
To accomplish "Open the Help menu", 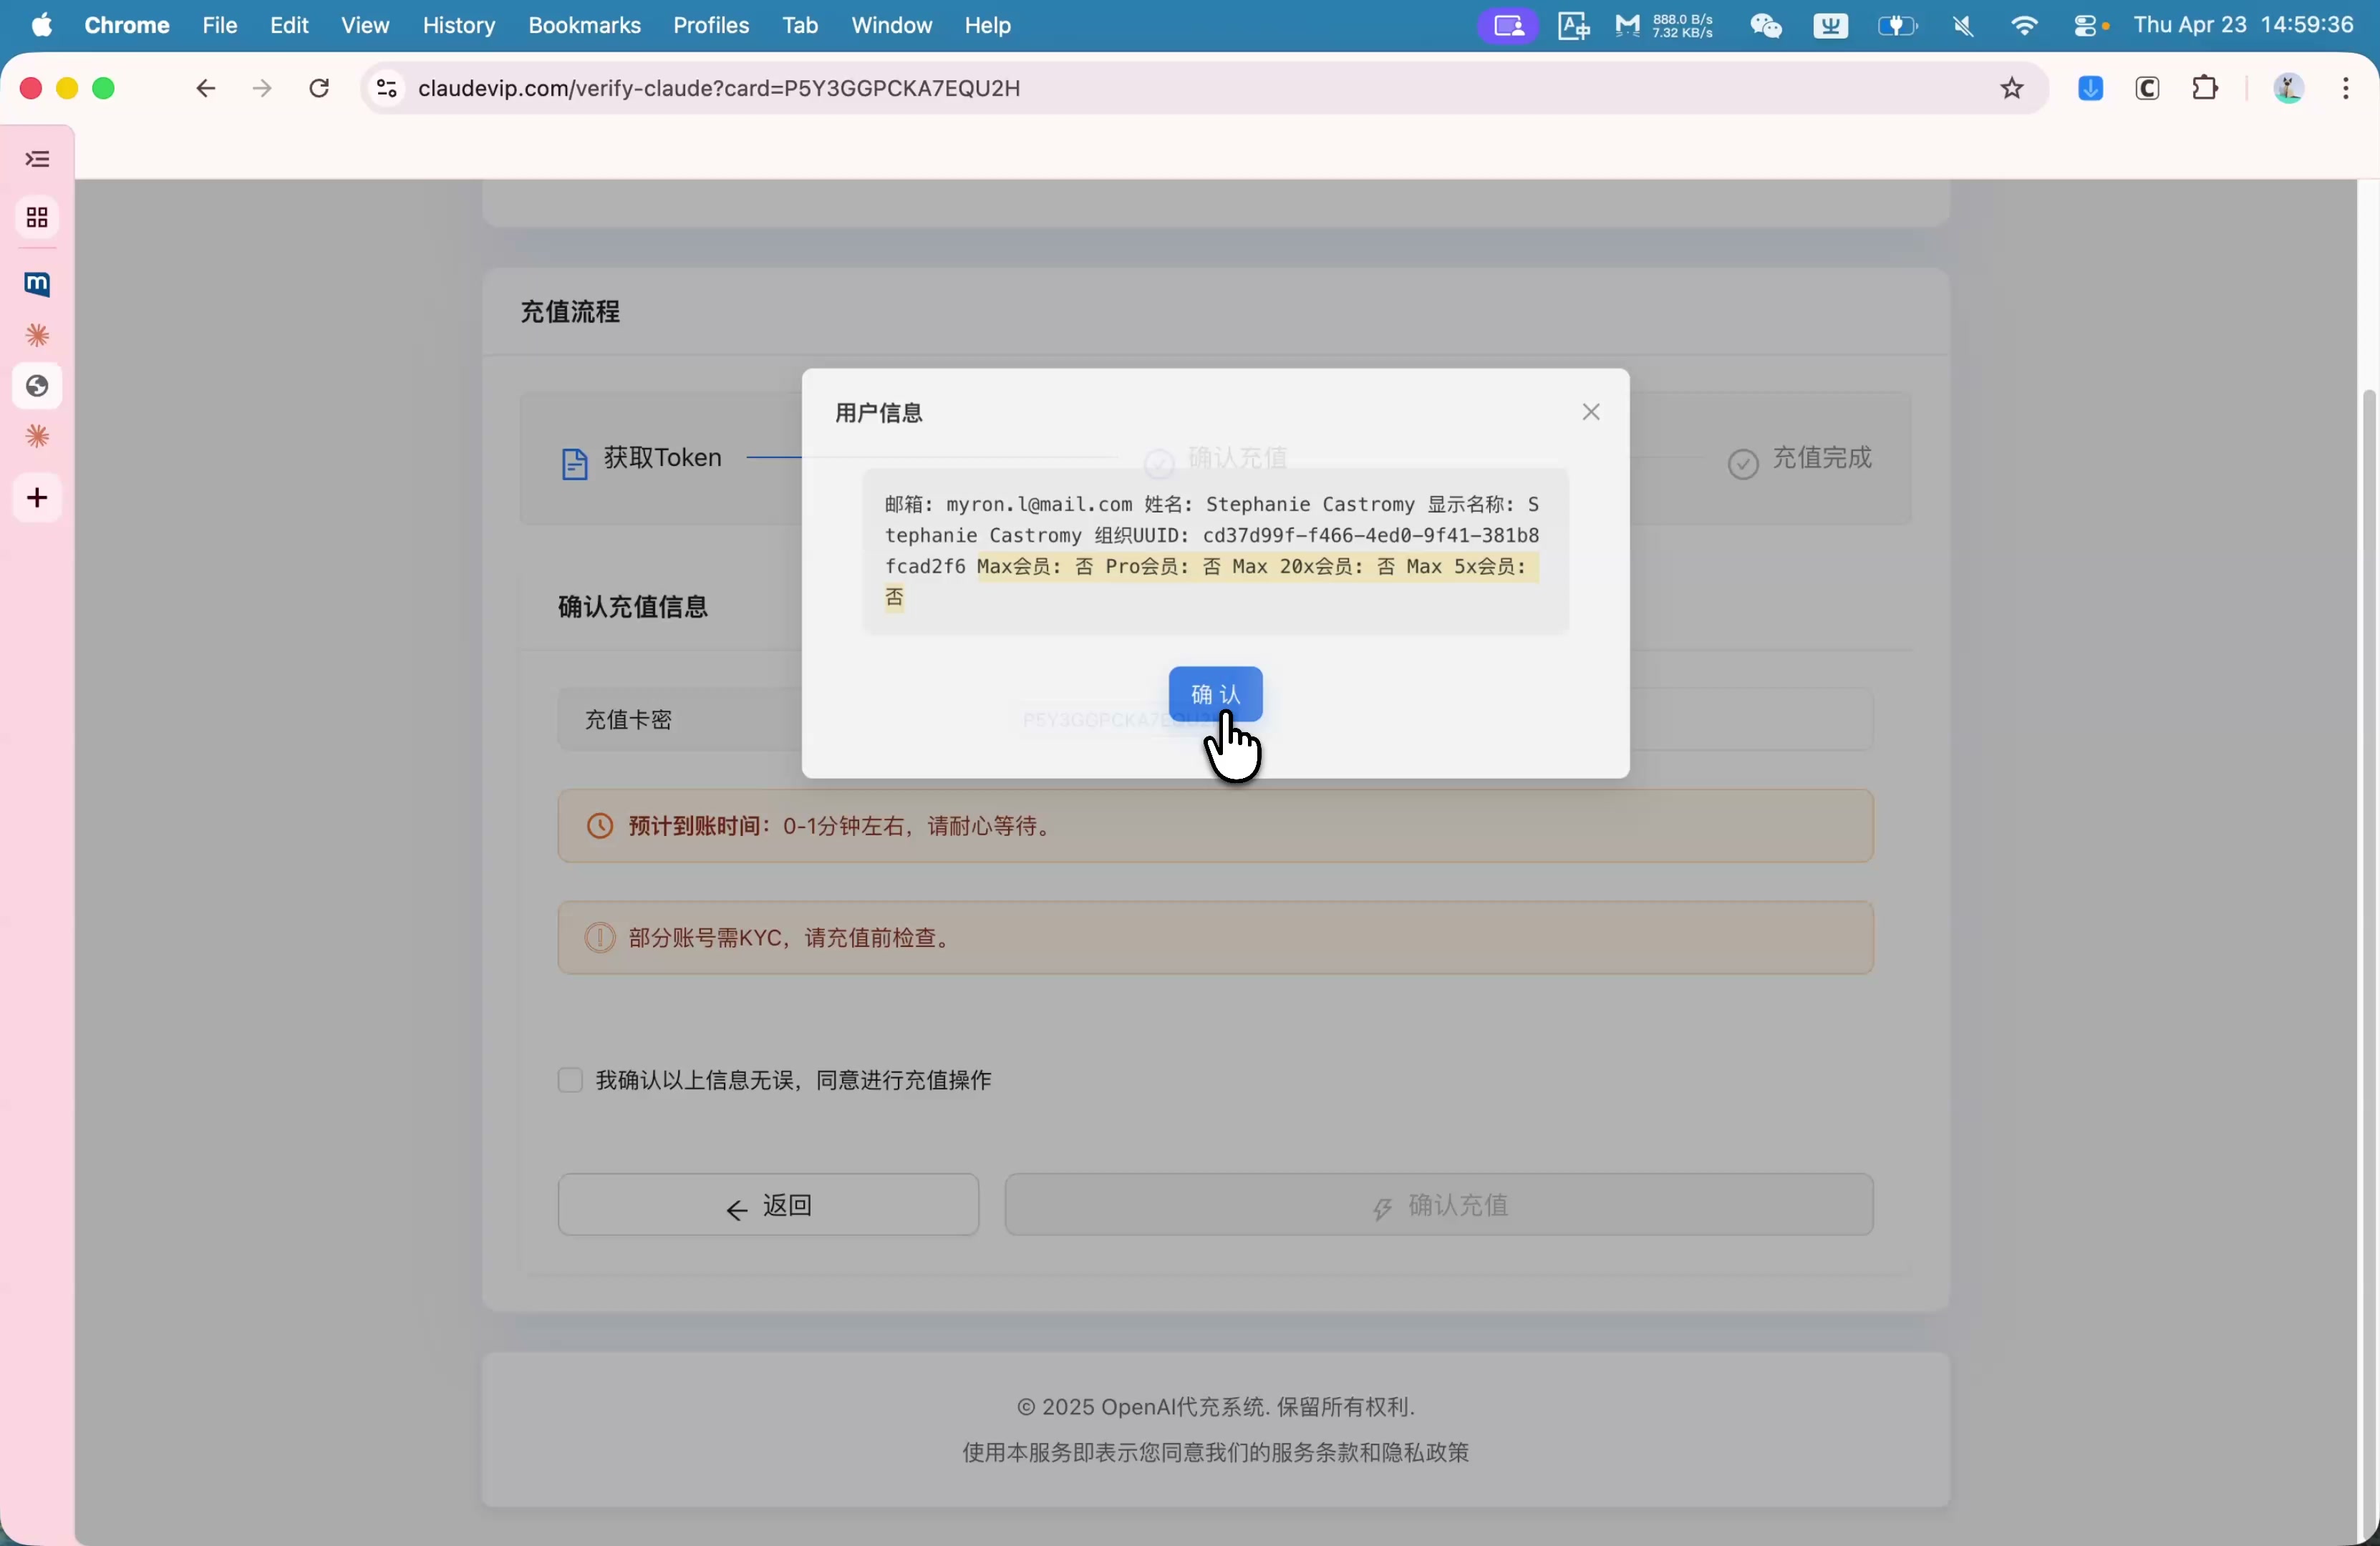I will tap(988, 25).
